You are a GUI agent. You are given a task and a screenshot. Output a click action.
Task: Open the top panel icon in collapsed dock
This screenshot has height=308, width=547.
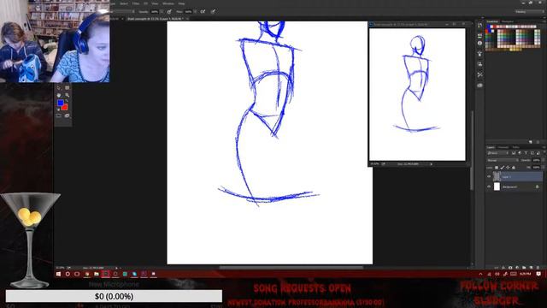[x=480, y=26]
